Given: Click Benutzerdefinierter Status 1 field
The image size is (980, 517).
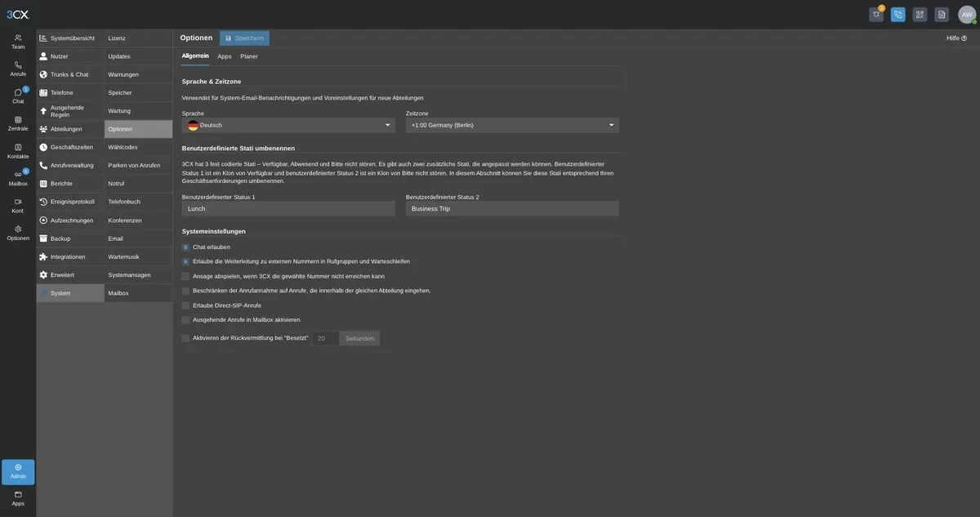Looking at the screenshot, I should 288,208.
